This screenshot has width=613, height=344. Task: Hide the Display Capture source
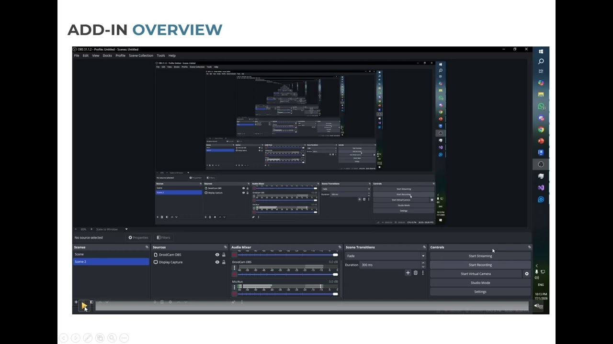click(x=217, y=262)
